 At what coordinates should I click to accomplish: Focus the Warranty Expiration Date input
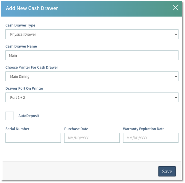(151, 138)
